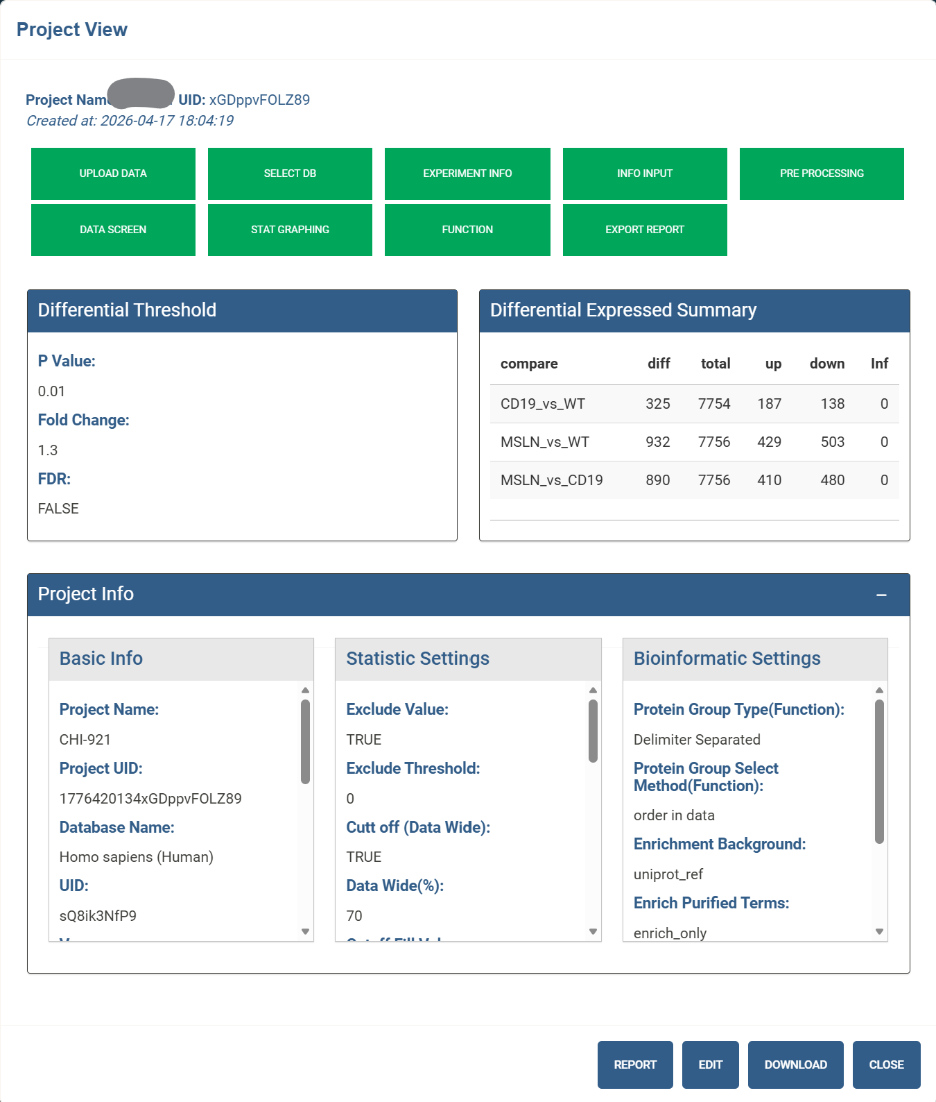Go to EXPERIMENT INFO step

[467, 173]
